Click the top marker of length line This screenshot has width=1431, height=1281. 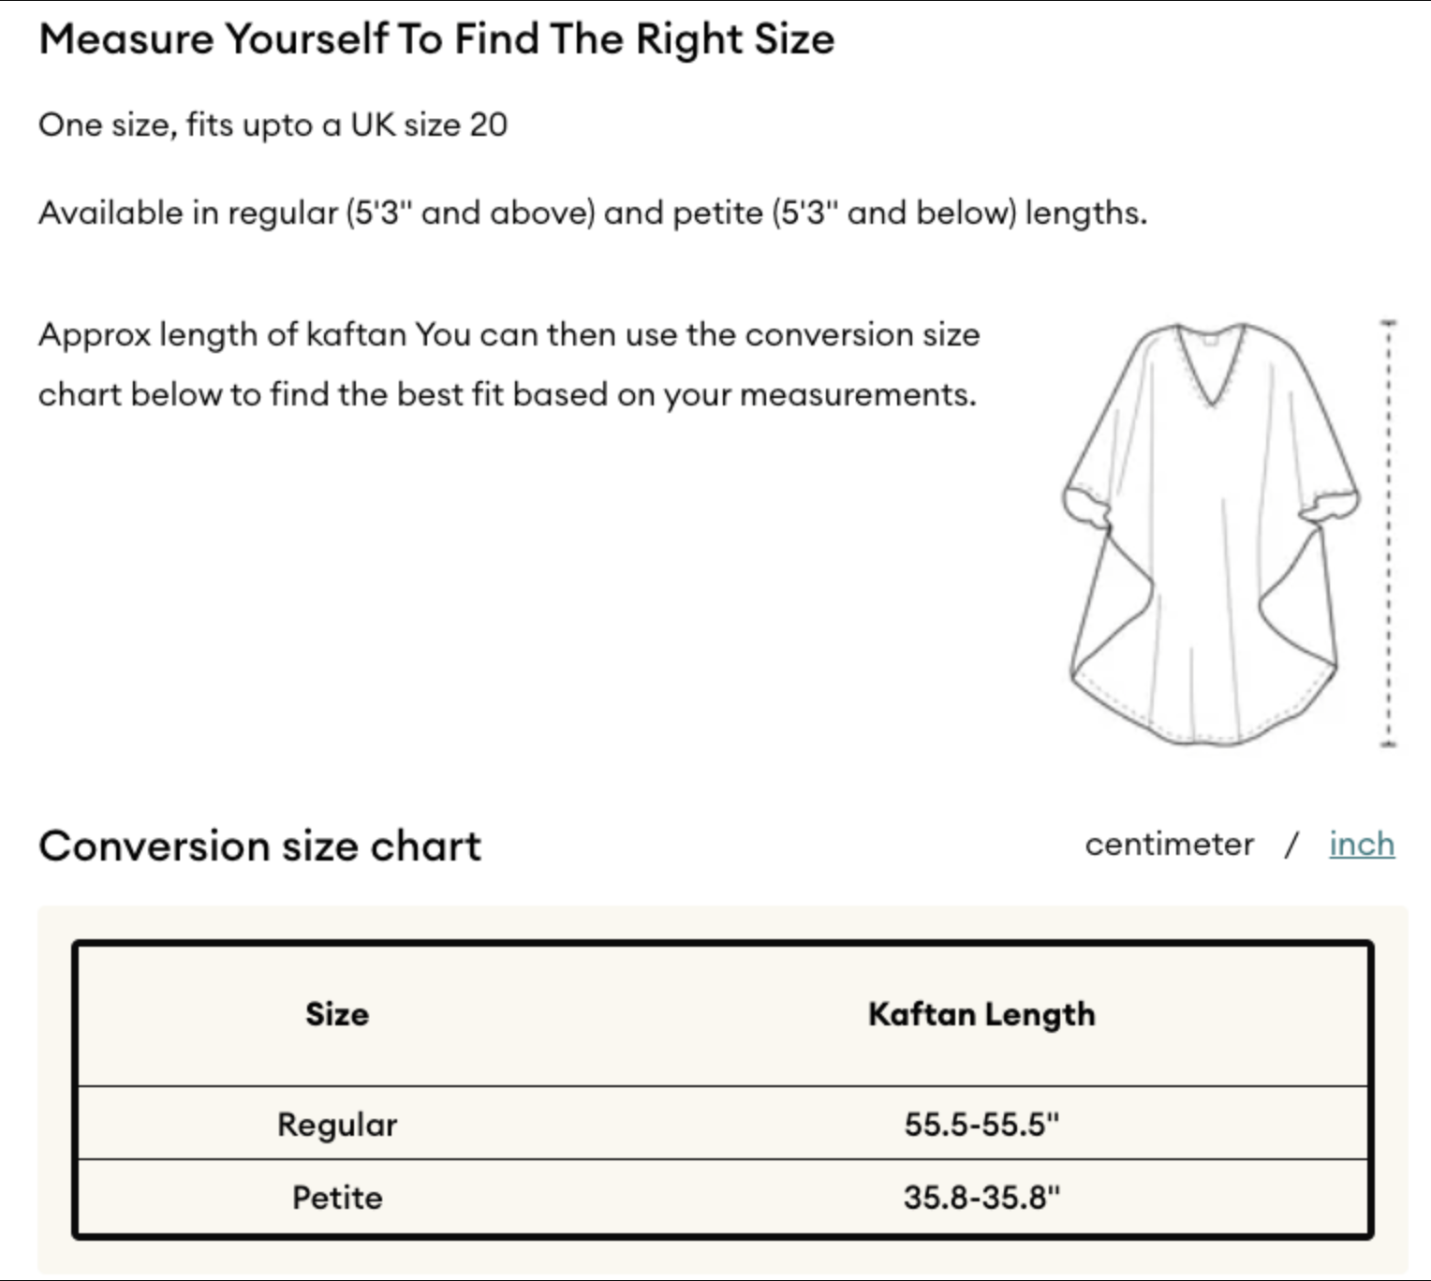[x=1388, y=323]
